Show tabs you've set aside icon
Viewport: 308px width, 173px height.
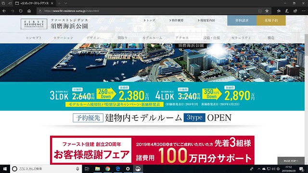click(3, 3)
